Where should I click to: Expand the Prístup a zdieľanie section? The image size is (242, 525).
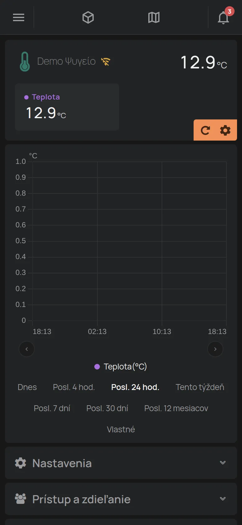121,499
